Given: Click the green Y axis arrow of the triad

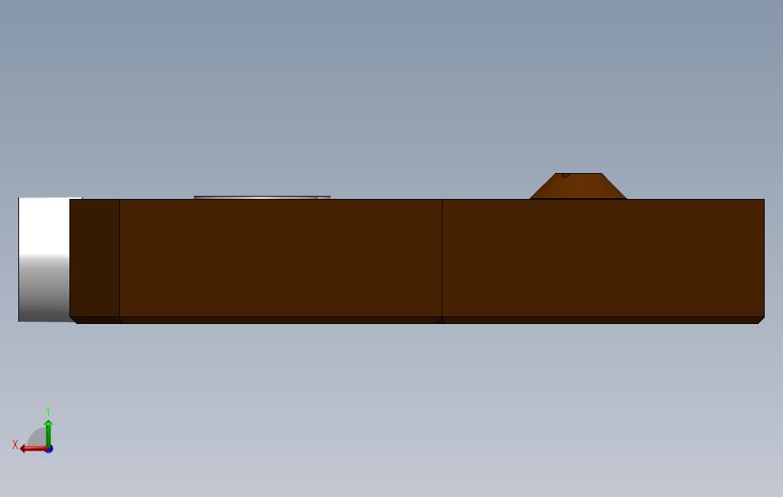Looking at the screenshot, I should [x=48, y=433].
